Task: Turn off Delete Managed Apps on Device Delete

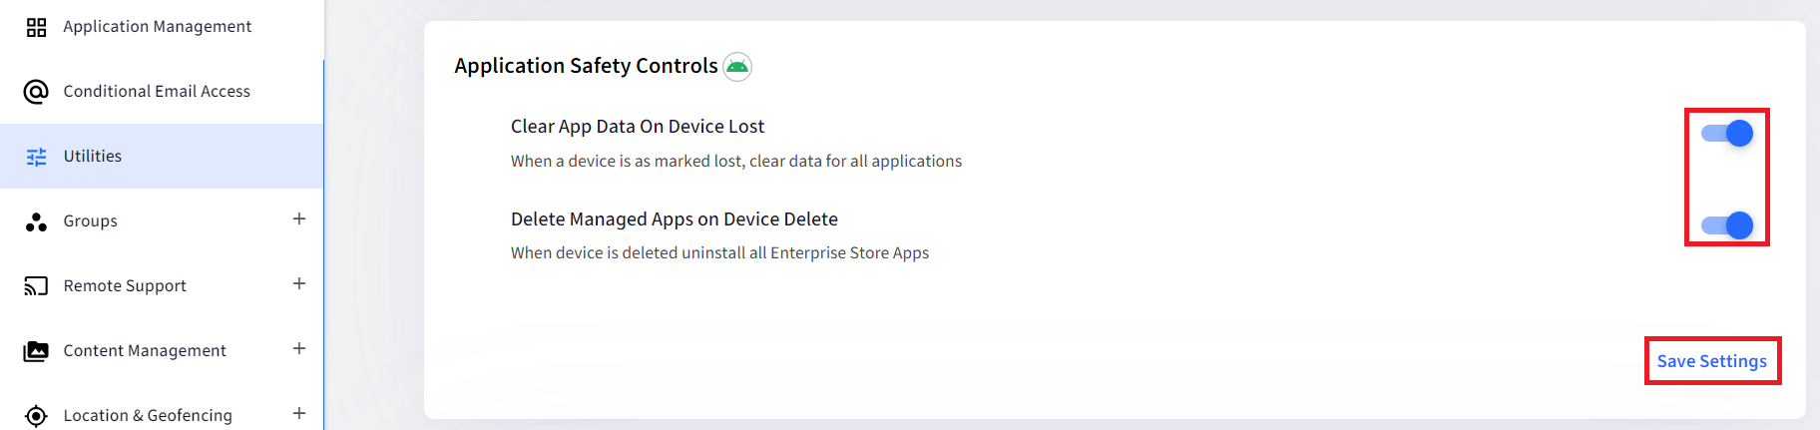Action: [1727, 225]
